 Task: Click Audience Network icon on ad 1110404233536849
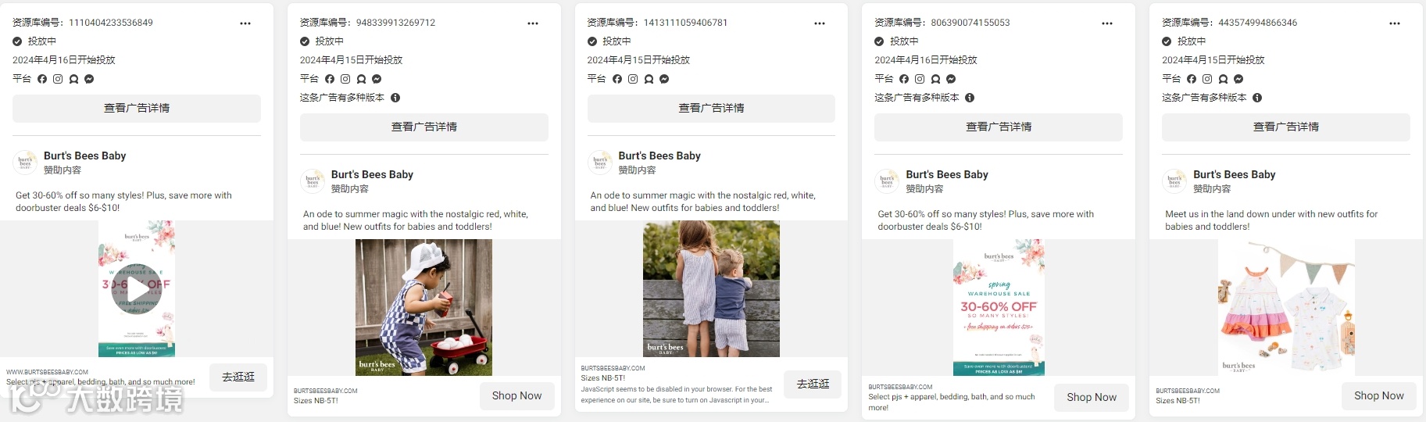coord(73,79)
